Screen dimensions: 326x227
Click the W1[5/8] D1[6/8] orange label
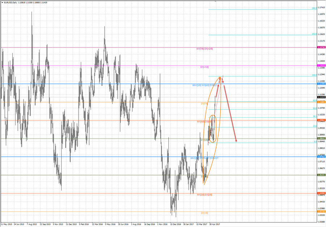(204, 122)
